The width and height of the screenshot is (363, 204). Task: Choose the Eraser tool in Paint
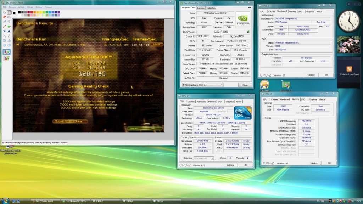click(4, 17)
